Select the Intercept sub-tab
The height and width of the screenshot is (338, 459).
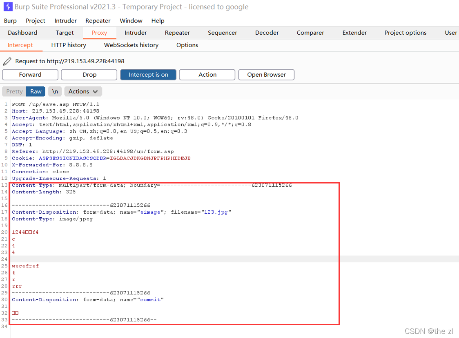[20, 45]
